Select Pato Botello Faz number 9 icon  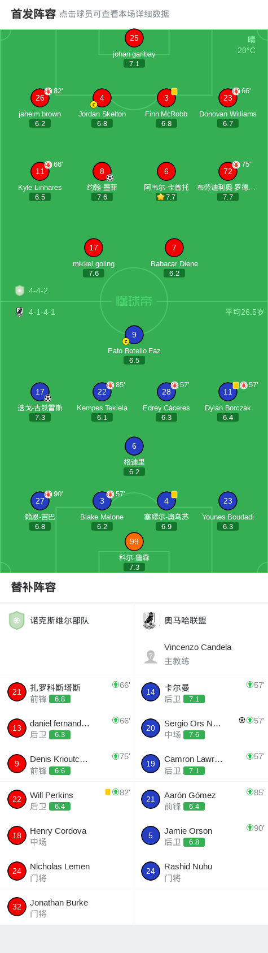click(134, 335)
